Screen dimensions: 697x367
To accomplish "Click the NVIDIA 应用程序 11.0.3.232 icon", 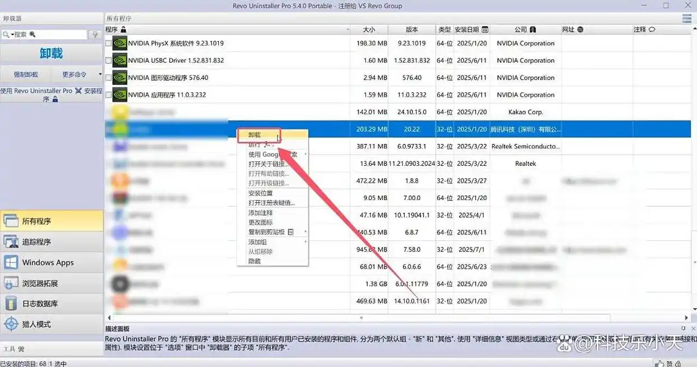I will coord(120,95).
